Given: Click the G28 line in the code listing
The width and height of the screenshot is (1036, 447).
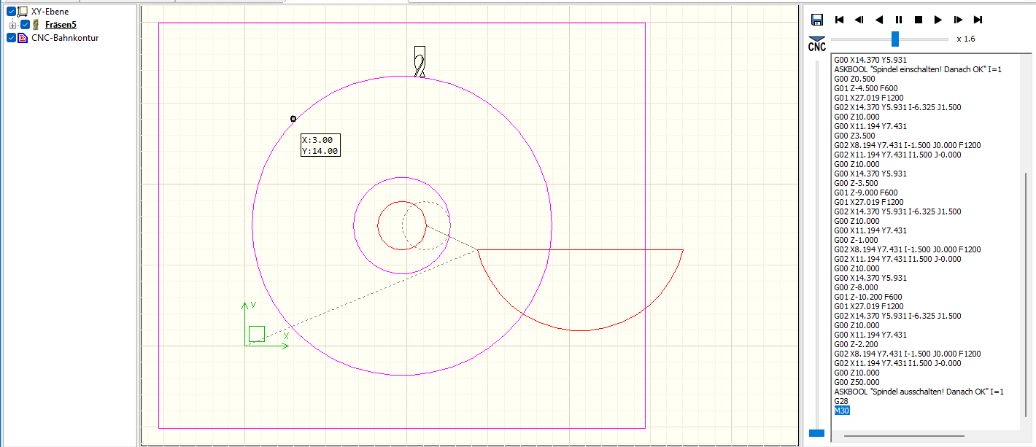Looking at the screenshot, I should [841, 401].
